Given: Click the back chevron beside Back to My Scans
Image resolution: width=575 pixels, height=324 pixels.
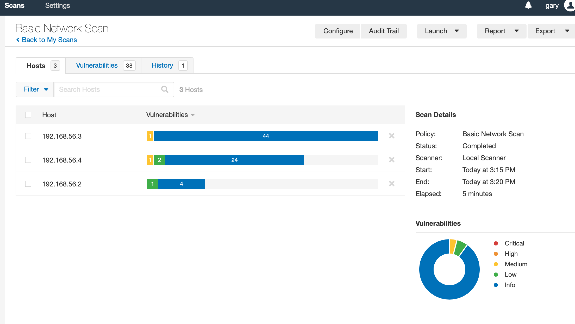Looking at the screenshot, I should [18, 40].
